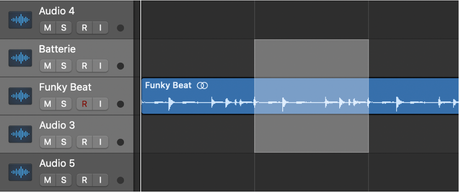Click the Audio 3 track waveform icon

click(x=20, y=134)
